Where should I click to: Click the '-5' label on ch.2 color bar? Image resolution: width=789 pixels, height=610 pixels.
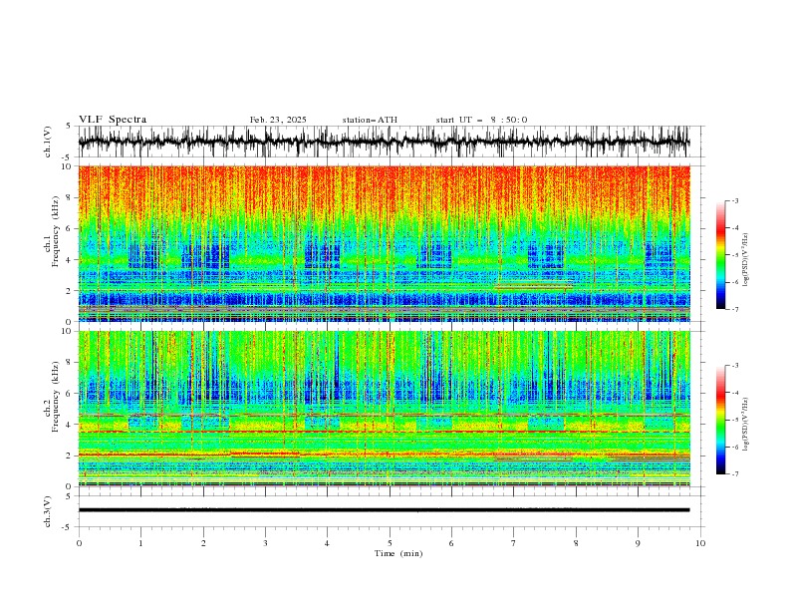(735, 420)
